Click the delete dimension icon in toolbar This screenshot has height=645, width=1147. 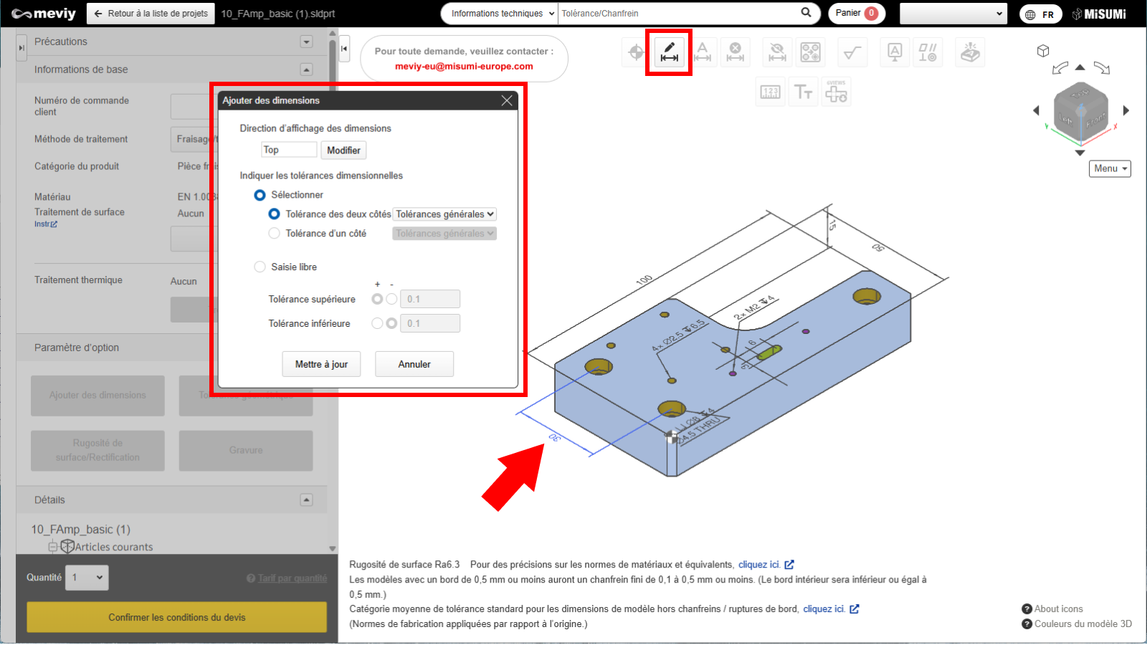pyautogui.click(x=735, y=52)
